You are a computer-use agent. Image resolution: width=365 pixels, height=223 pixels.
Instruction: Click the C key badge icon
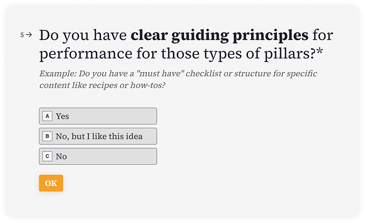coord(47,156)
